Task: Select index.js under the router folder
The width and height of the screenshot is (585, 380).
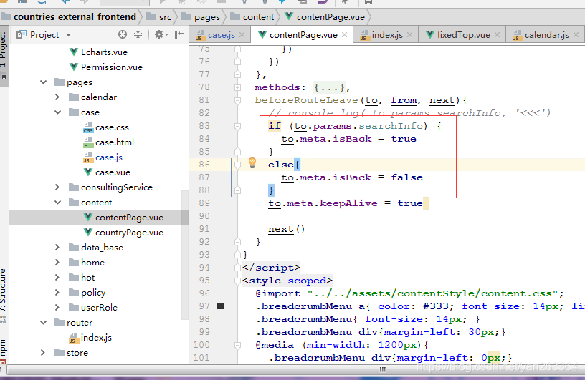Action: (90, 338)
